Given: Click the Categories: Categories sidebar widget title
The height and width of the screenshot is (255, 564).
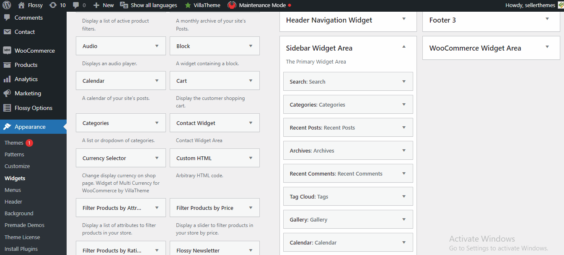Looking at the screenshot, I should pyautogui.click(x=317, y=105).
